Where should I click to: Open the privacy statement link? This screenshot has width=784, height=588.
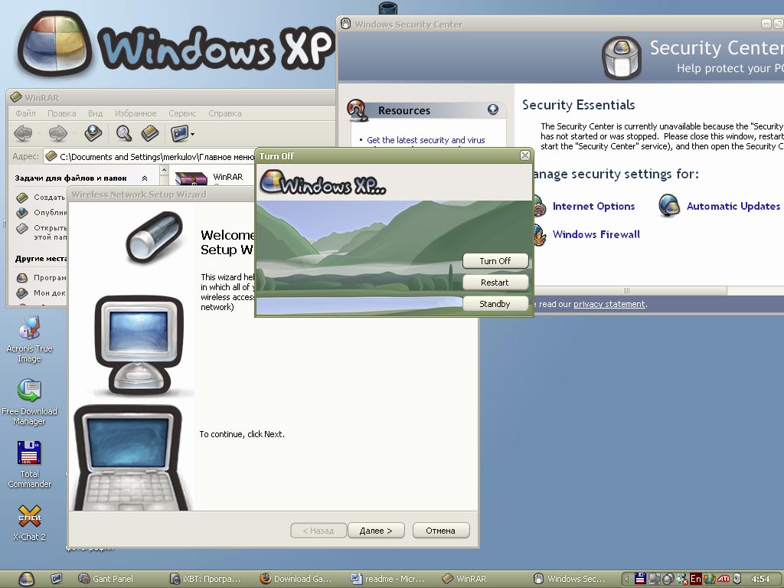[609, 304]
